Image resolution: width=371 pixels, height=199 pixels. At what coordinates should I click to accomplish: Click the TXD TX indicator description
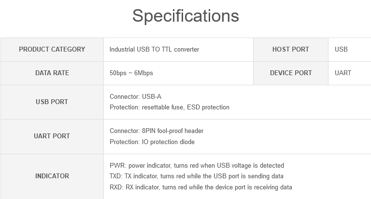197,176
